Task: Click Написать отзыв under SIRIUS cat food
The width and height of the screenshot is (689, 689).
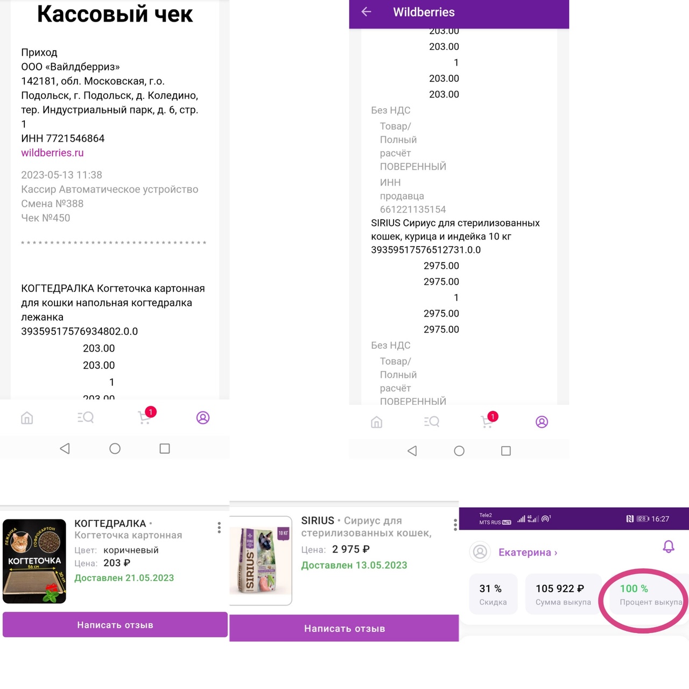Action: point(344,628)
